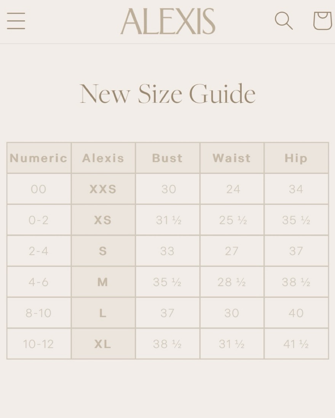Click the ALEXIS logo
The height and width of the screenshot is (418, 335).
pos(167,21)
